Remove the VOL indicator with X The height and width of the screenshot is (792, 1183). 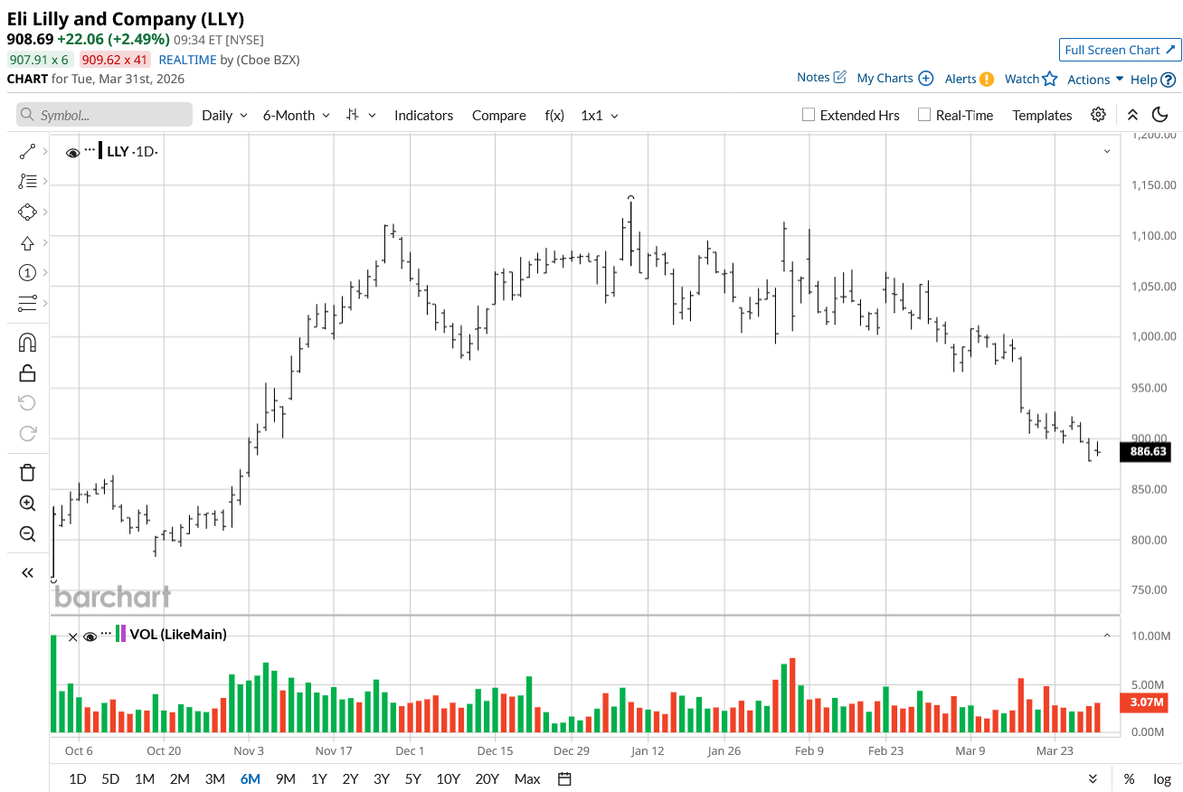point(73,636)
